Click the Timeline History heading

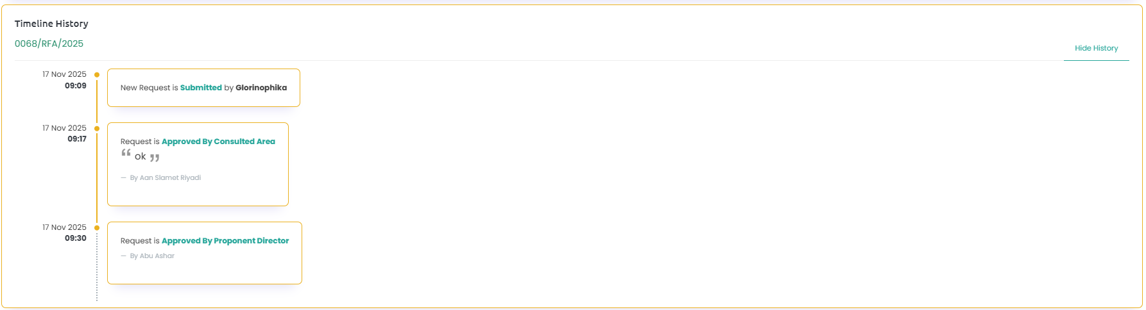pos(51,24)
